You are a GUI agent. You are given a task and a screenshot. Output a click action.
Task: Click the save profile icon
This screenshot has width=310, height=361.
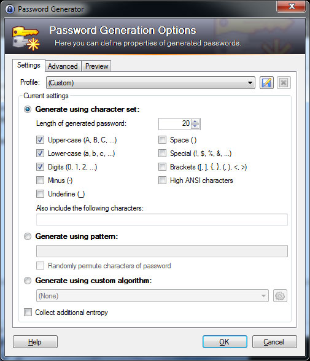[266, 83]
